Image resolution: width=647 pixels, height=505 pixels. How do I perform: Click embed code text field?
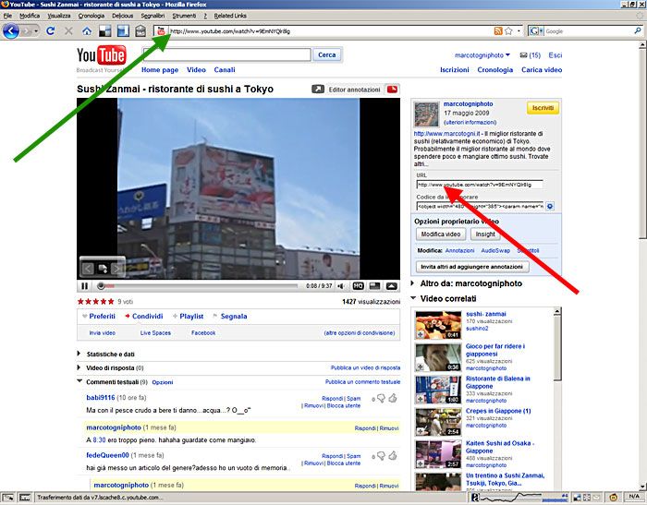(x=480, y=206)
